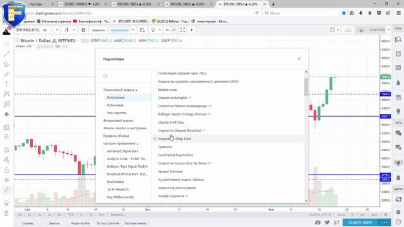The image size is (404, 227).
Task: Add the ADX indicator
Action: pyautogui.click(x=198, y=81)
